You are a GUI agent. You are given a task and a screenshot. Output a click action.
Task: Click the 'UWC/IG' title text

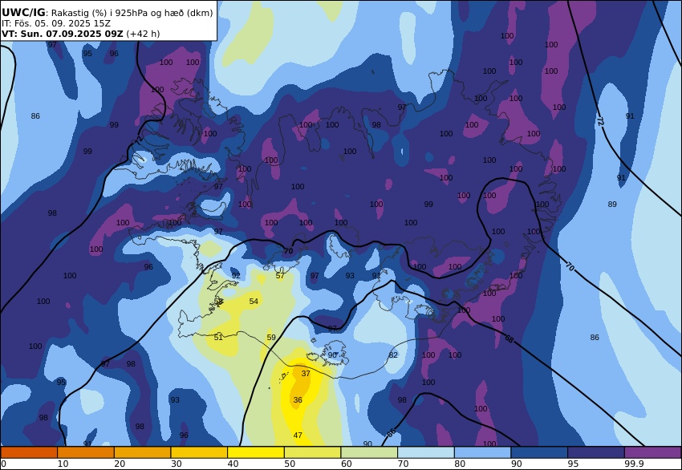point(23,13)
